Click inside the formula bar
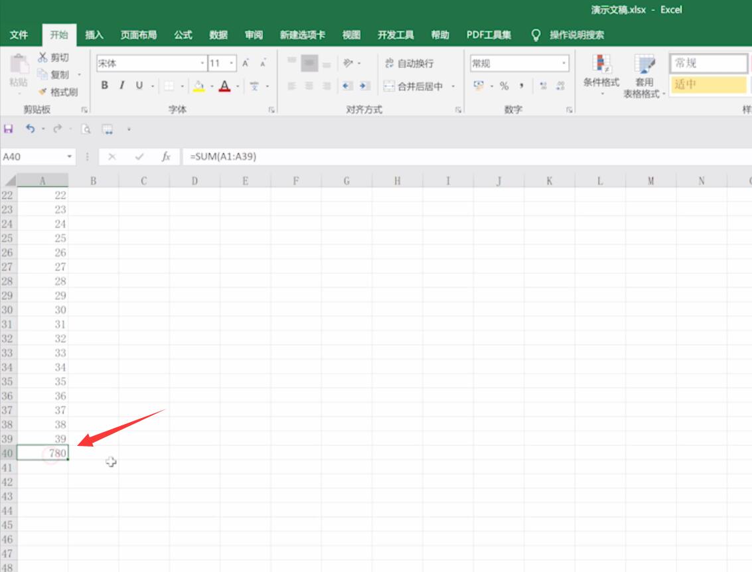752x572 pixels. click(468, 157)
